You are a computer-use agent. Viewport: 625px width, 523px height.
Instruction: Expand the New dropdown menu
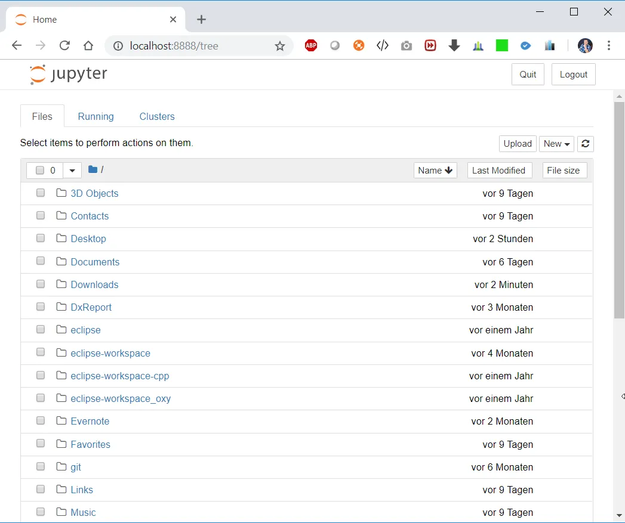pos(556,144)
